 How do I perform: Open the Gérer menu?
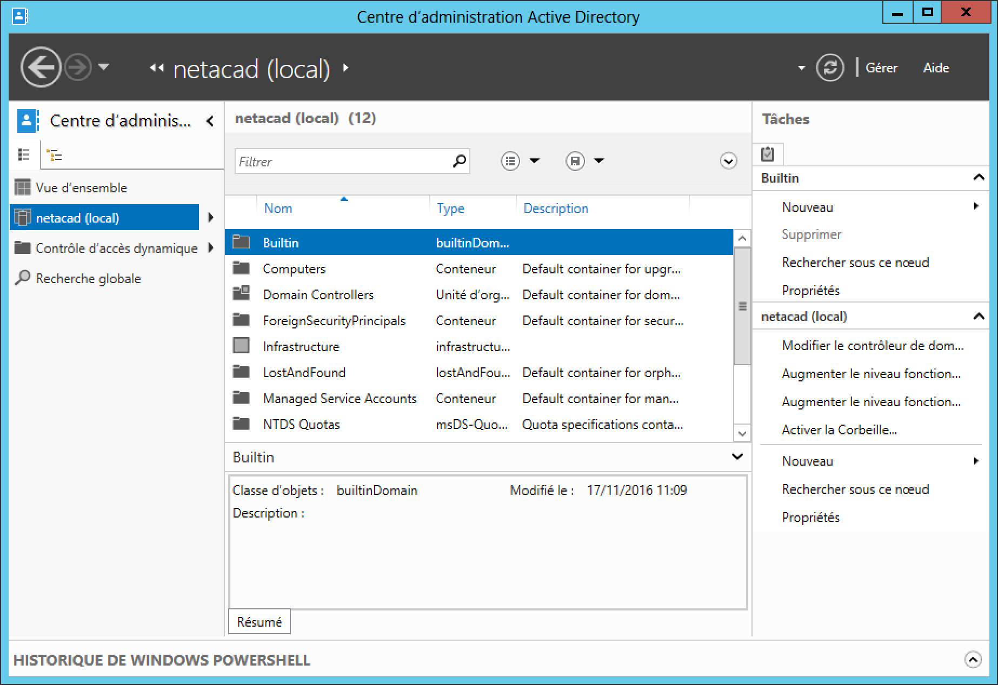coord(881,68)
